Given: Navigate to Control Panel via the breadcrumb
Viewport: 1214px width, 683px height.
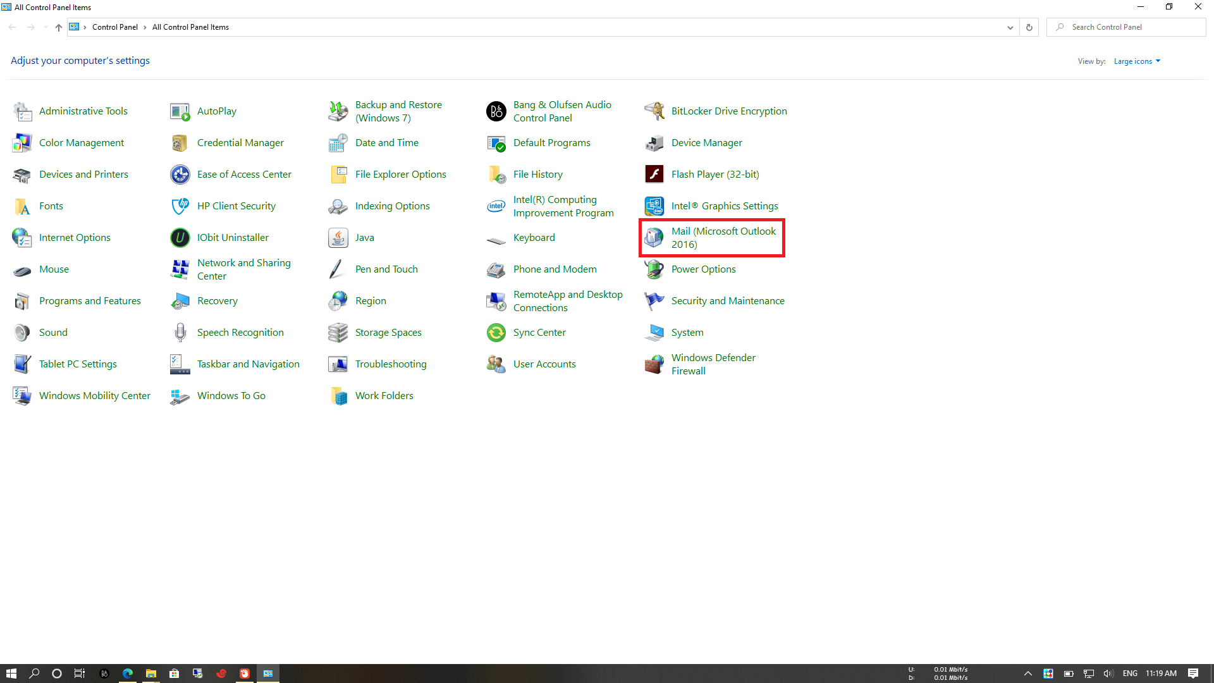Looking at the screenshot, I should (x=115, y=27).
